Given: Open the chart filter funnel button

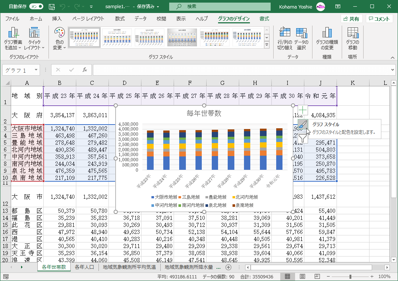Looking at the screenshot, I should [x=303, y=138].
